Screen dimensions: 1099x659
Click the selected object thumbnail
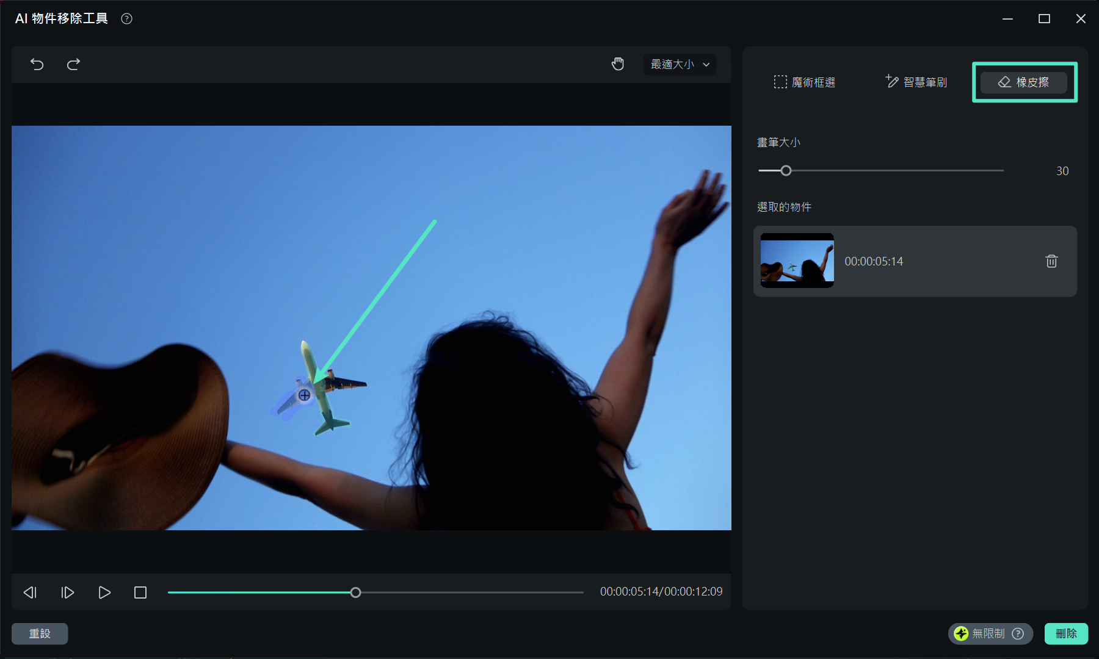(x=797, y=261)
